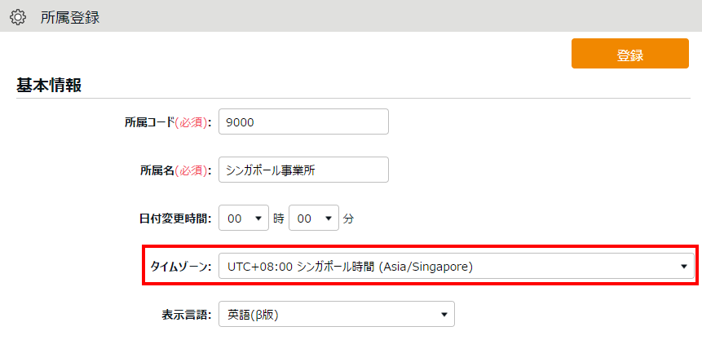
Task: Click the gear icon beside 所属登録
Action: coord(17,18)
